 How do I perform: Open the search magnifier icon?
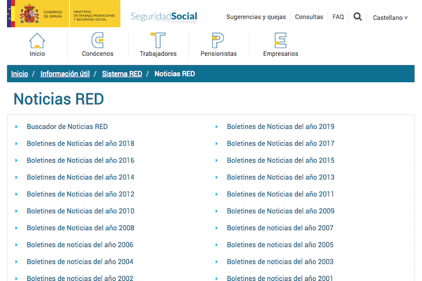point(358,17)
